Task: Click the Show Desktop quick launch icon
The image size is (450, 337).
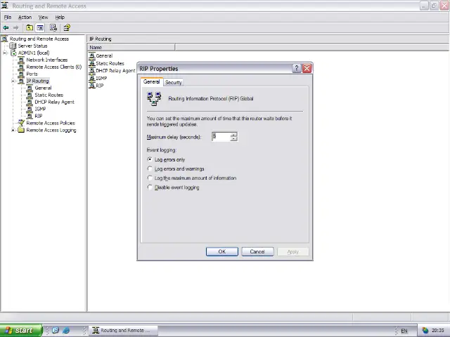Action: click(55, 330)
